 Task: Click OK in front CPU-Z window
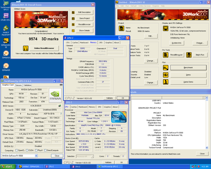[x=123, y=98]
